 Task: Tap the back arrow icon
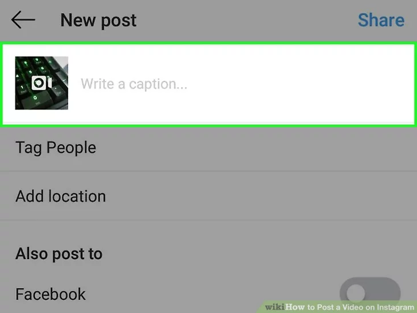[x=23, y=19]
